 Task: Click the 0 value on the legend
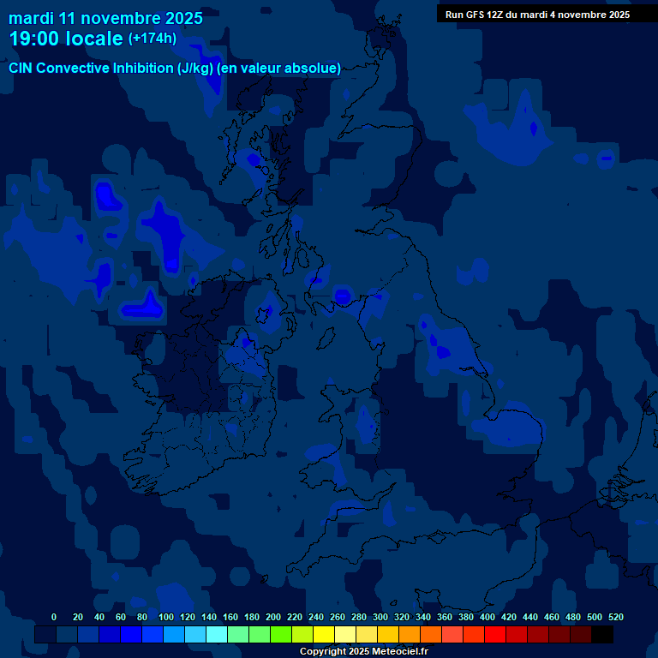(54, 617)
